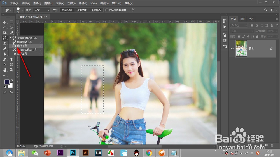Viewport: 280px width, 157px height.
Task: Select the Lasso tool
Action: [5, 27]
